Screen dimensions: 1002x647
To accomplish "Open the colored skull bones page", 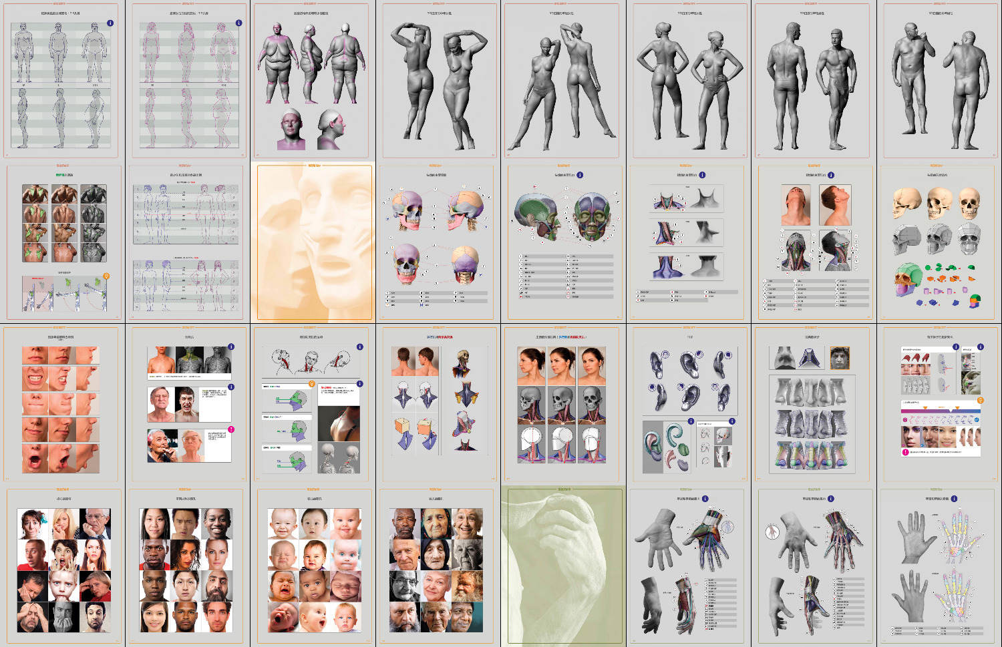I will click(436, 243).
